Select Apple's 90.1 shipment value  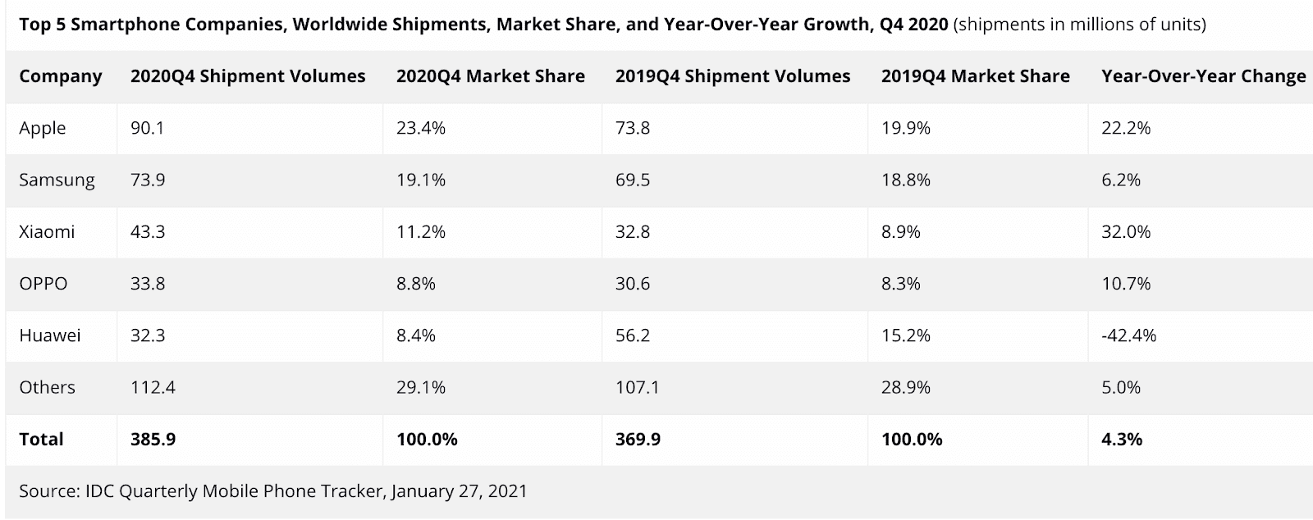[148, 128]
